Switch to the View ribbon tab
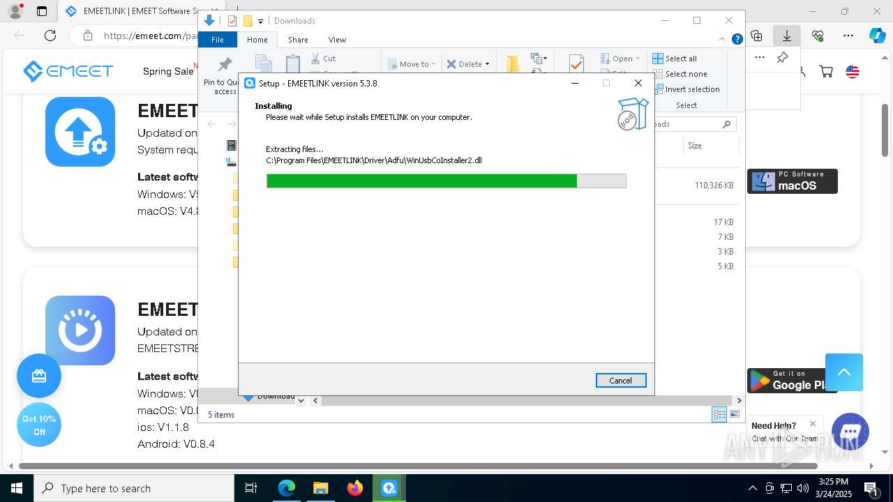The height and width of the screenshot is (502, 893). [x=337, y=40]
